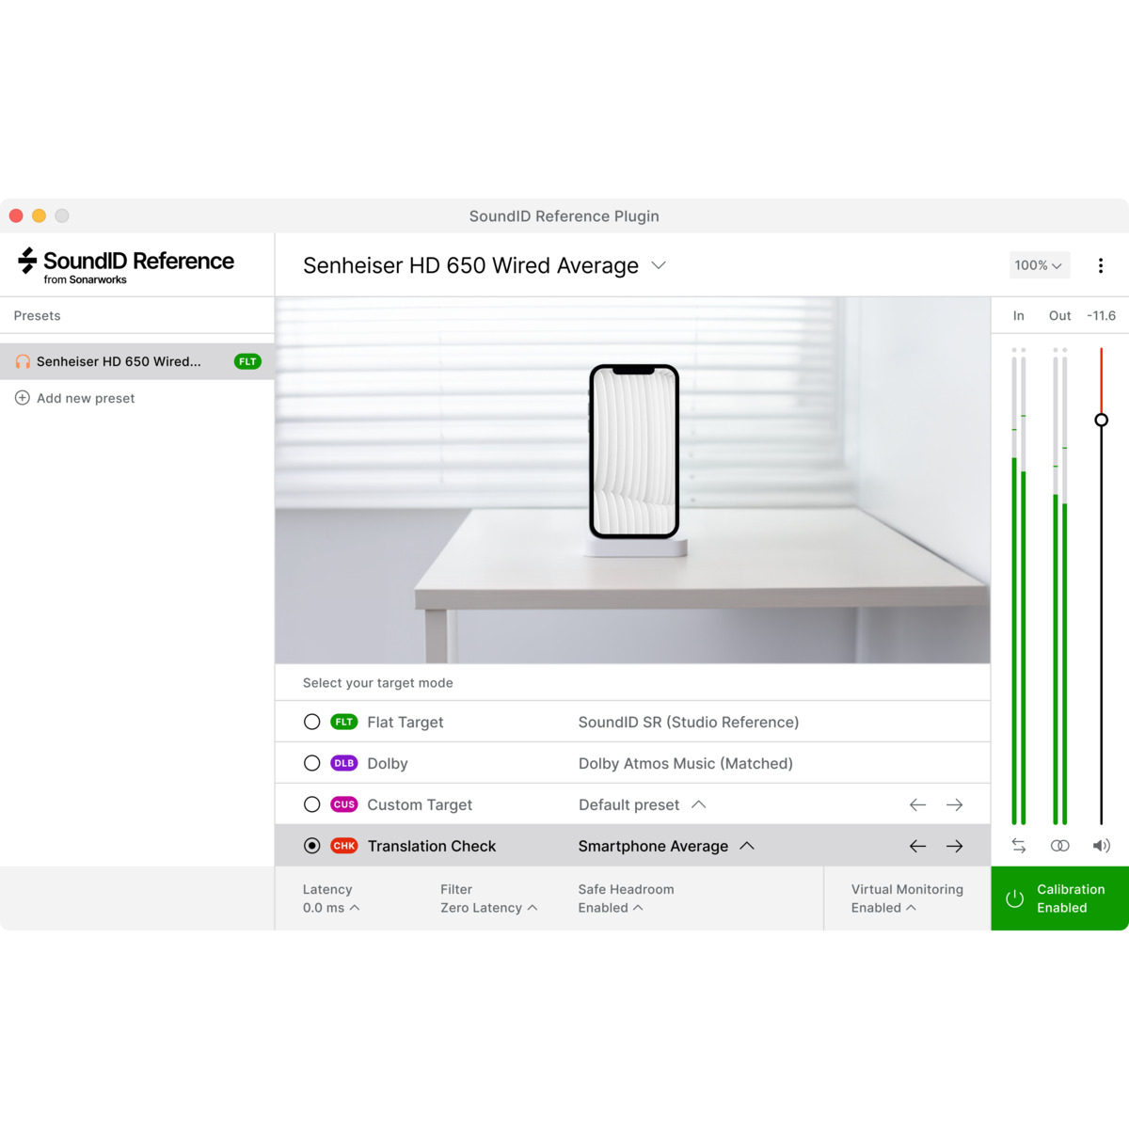
Task: Open the 100% dry/wet dropdown
Action: tap(1038, 265)
